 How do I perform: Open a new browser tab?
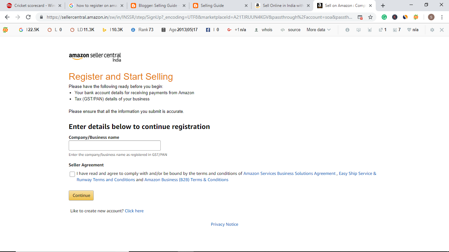(x=383, y=6)
